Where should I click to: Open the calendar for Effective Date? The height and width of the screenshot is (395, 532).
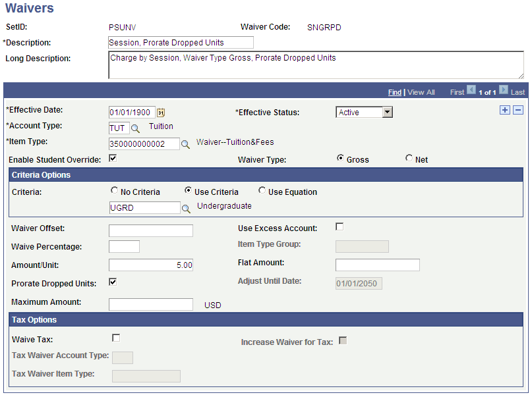coord(160,112)
